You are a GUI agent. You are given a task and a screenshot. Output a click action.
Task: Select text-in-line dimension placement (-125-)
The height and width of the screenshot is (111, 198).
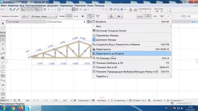[x=155, y=16]
